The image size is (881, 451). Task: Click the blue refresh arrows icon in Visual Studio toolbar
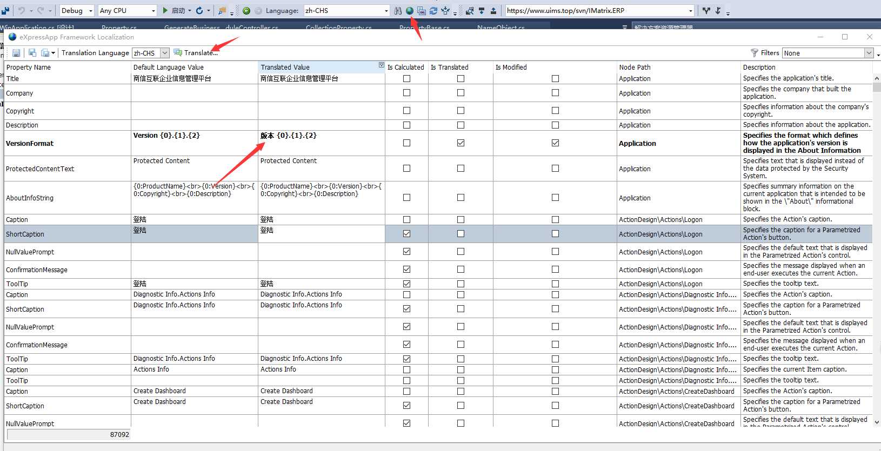[433, 10]
